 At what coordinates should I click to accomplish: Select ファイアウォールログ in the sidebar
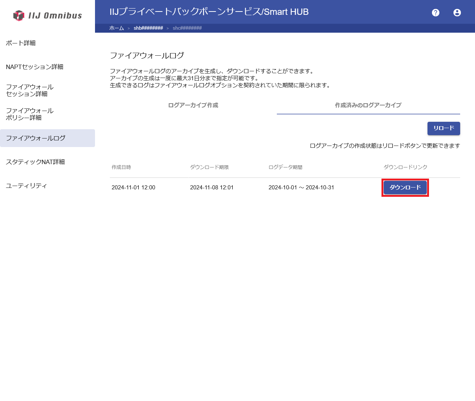coord(47,138)
